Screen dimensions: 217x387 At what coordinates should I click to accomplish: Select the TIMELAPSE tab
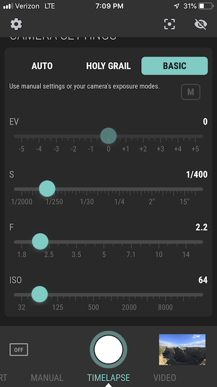pos(109,378)
